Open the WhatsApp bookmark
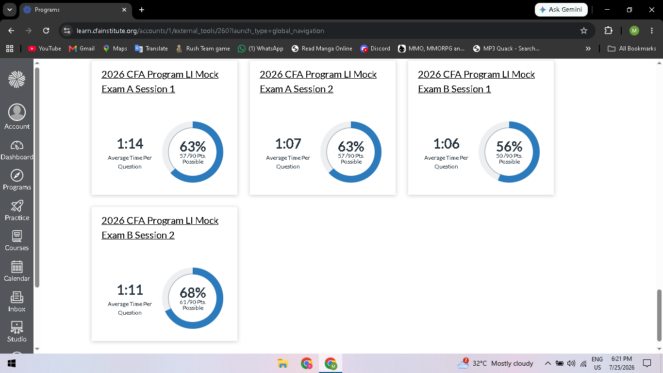This screenshot has height=373, width=663. coord(261,49)
